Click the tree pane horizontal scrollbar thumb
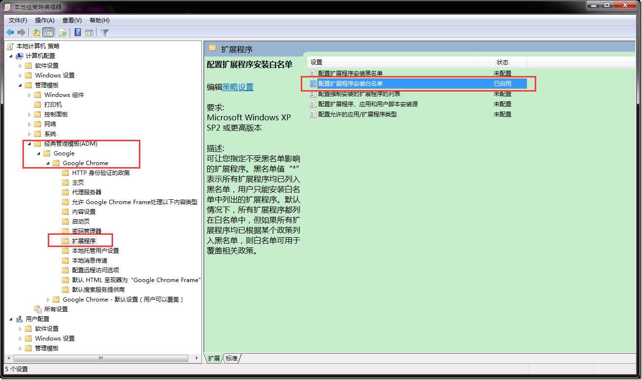Screen dimensions: 642x380 (x=100, y=359)
